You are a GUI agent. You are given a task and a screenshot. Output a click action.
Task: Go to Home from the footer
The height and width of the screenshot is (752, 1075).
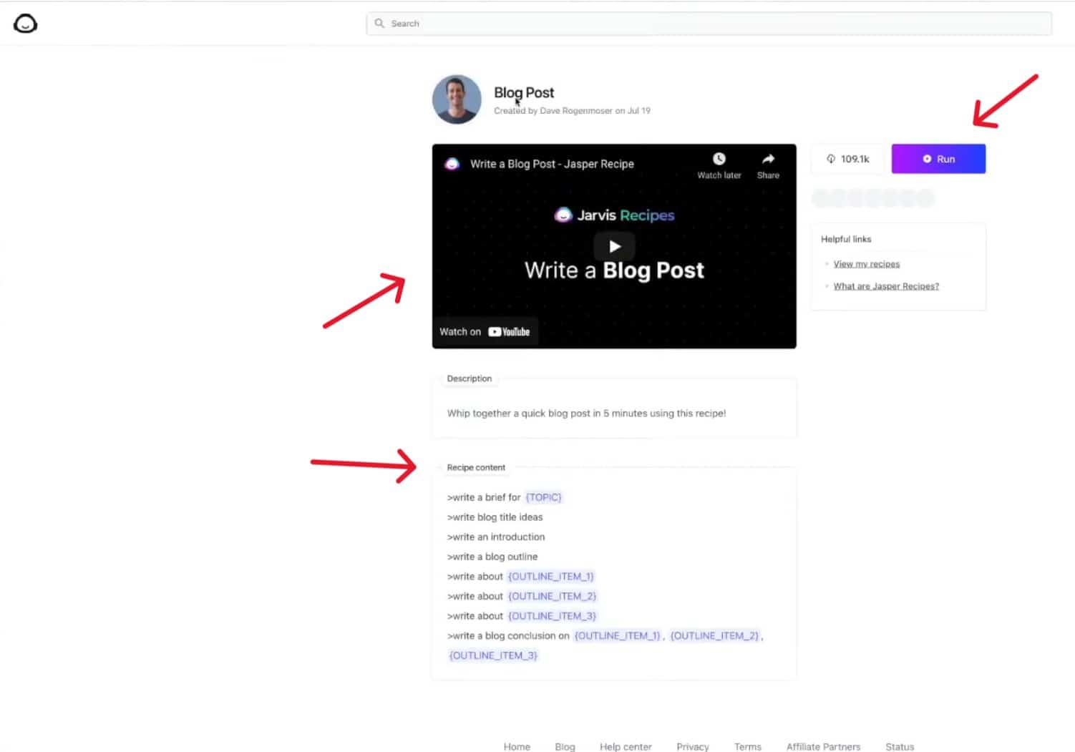517,746
